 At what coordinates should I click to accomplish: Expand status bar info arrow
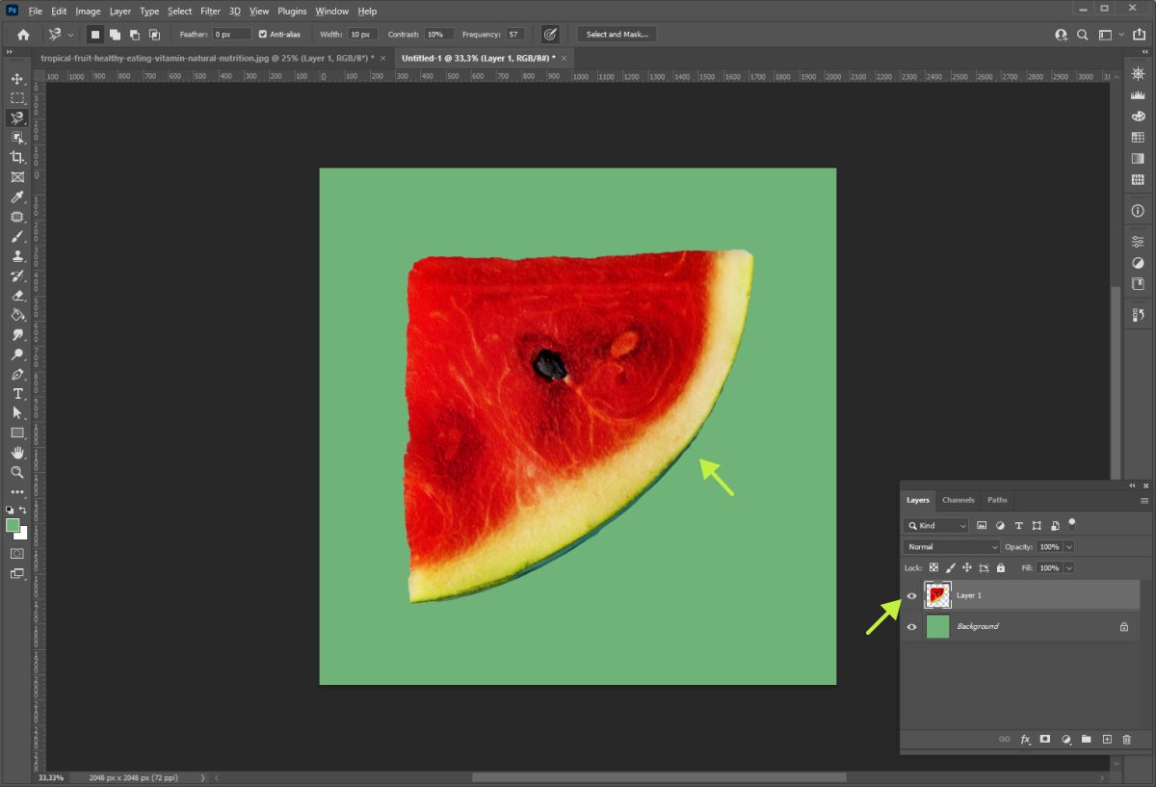coord(202,777)
